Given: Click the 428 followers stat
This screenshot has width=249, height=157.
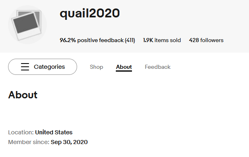Looking at the screenshot, I should tap(206, 40).
